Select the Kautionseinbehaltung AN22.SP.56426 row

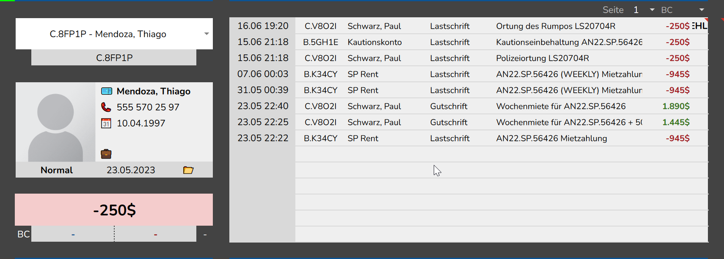[469, 42]
